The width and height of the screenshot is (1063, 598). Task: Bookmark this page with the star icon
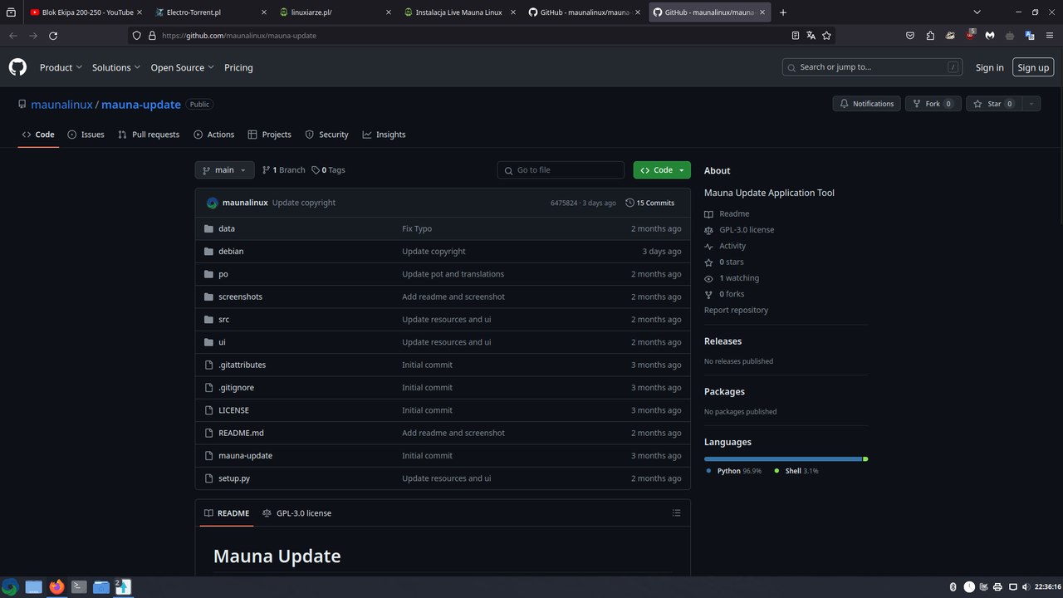827,36
